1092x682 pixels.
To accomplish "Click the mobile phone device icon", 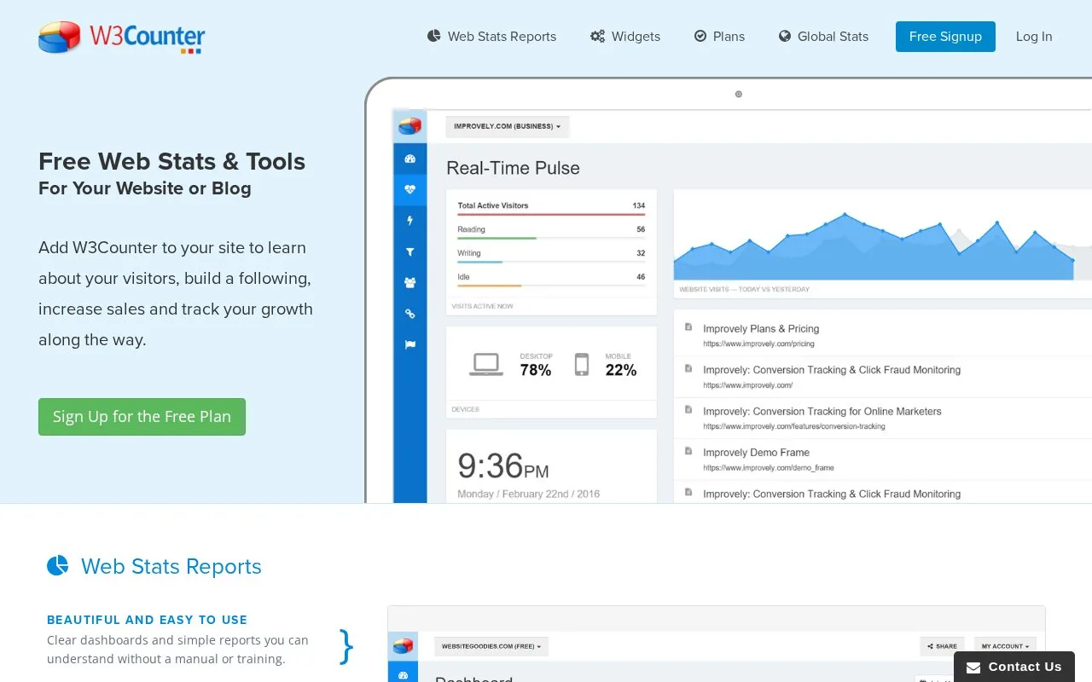I will pyautogui.click(x=582, y=364).
